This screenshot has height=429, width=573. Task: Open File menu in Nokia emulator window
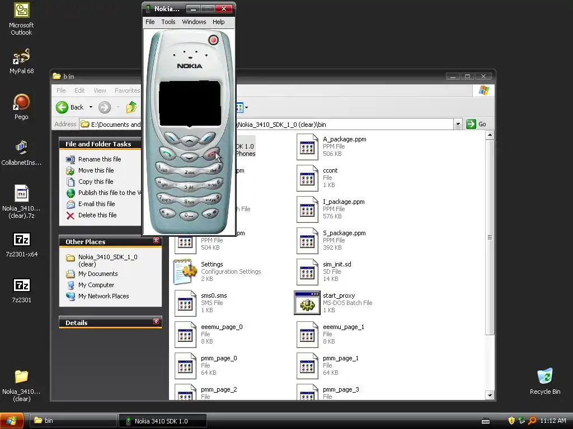tap(150, 22)
